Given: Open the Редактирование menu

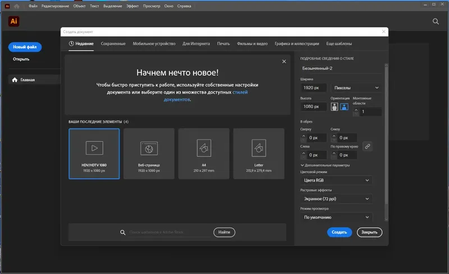Looking at the screenshot, I should point(55,6).
